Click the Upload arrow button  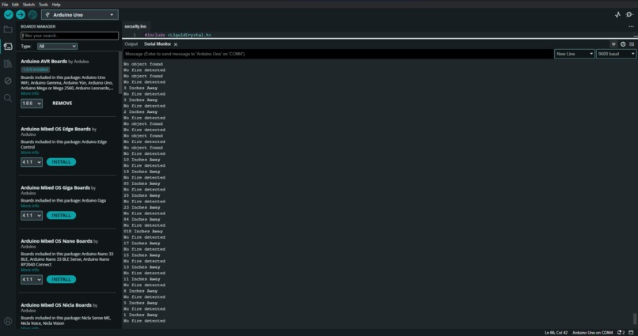(21, 15)
